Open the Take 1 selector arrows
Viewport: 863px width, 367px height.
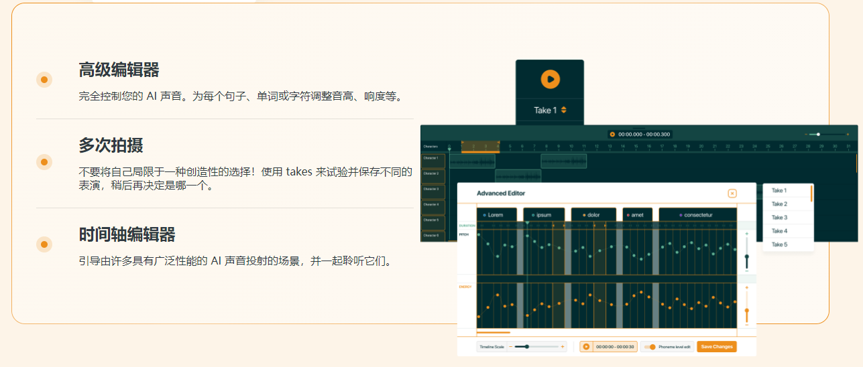[x=564, y=111]
